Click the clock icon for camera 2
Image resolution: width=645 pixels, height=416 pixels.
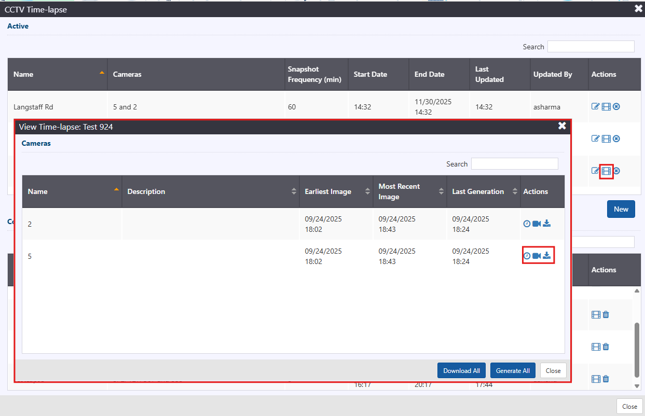tap(527, 224)
